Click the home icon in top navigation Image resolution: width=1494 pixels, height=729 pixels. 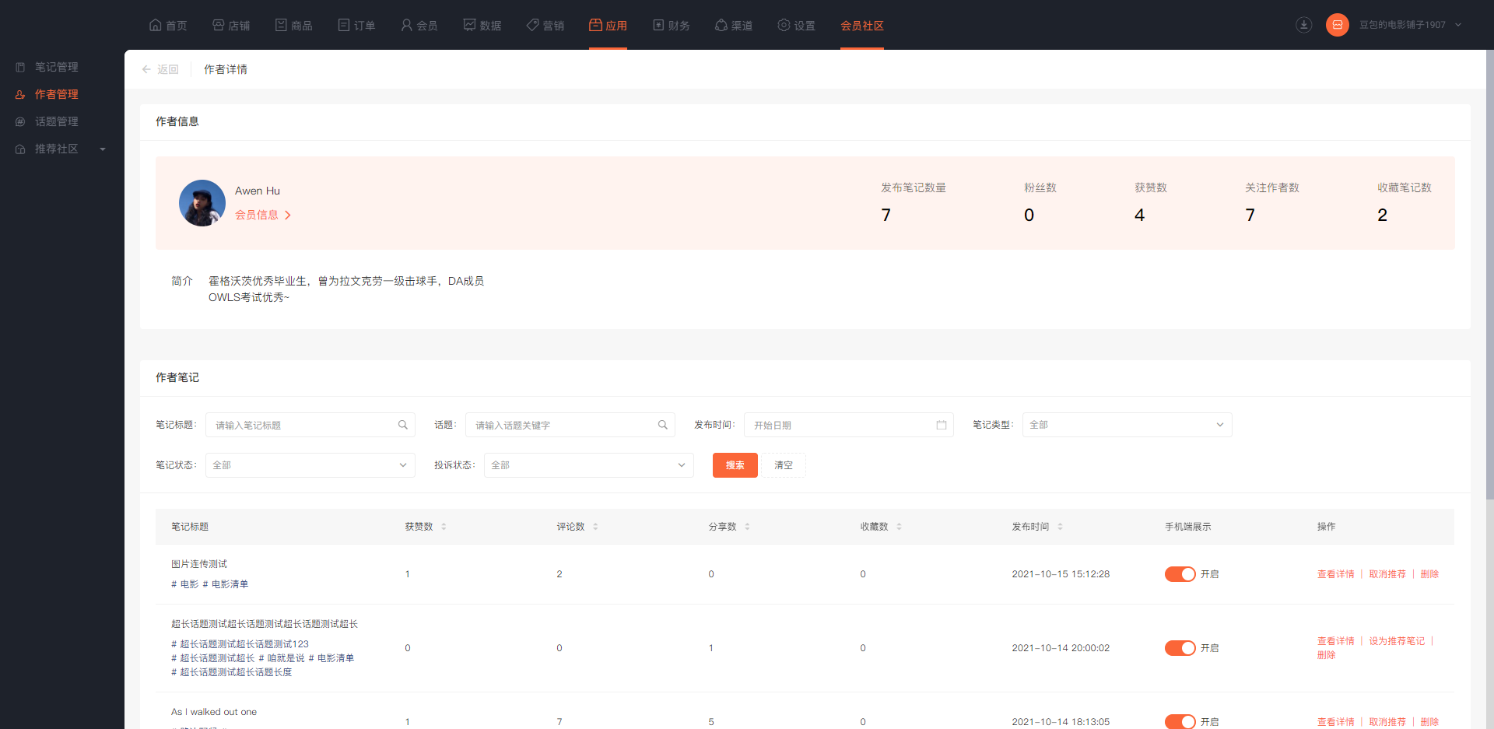tap(156, 25)
